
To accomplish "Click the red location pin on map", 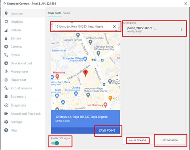I will (x=85, y=73).
